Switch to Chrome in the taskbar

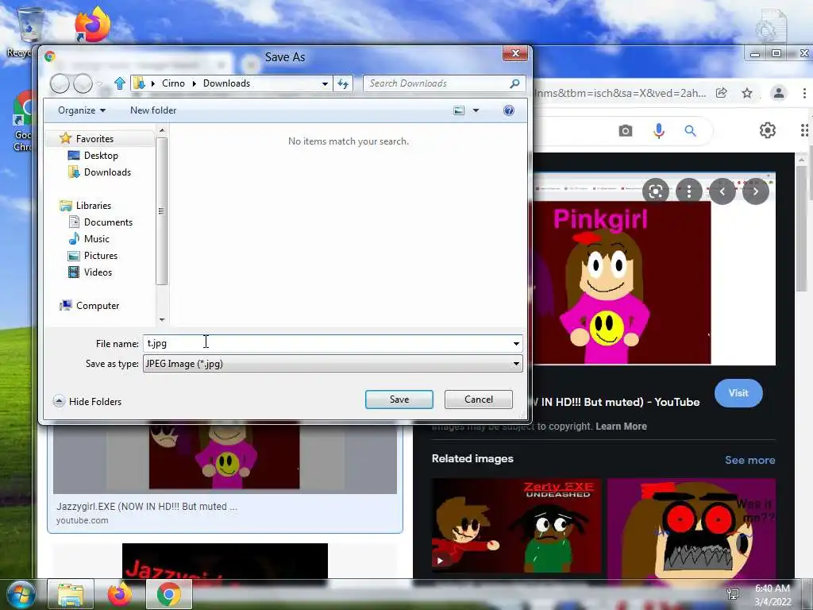tap(169, 595)
